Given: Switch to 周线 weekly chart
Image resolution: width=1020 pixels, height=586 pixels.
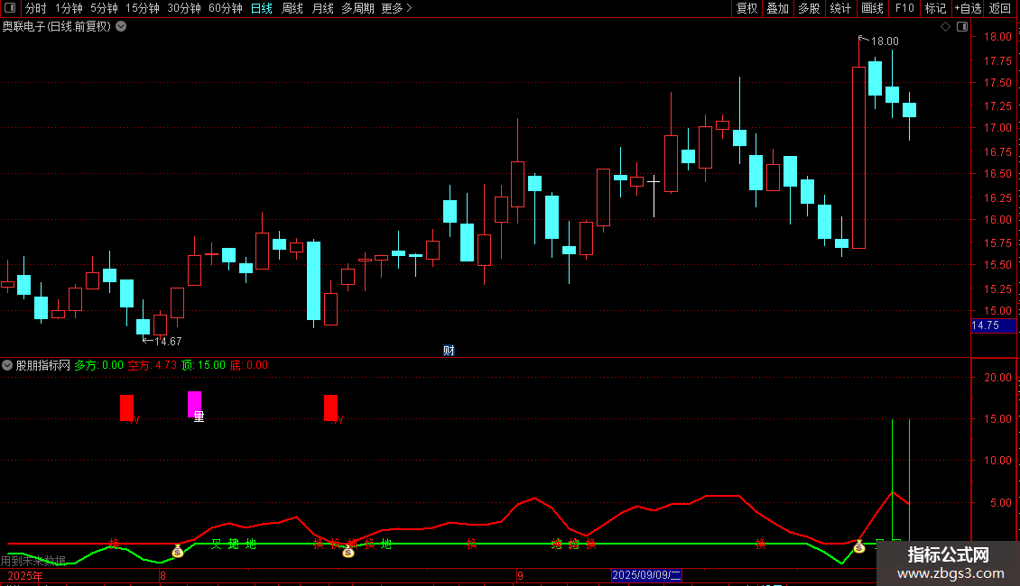Looking at the screenshot, I should pos(292,8).
